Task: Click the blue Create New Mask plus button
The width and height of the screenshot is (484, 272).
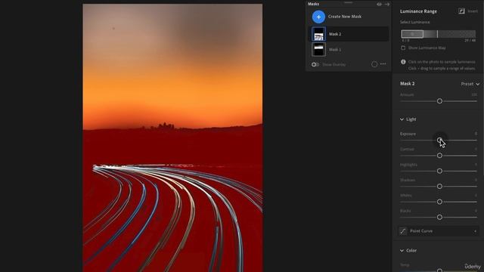Action: click(x=318, y=17)
